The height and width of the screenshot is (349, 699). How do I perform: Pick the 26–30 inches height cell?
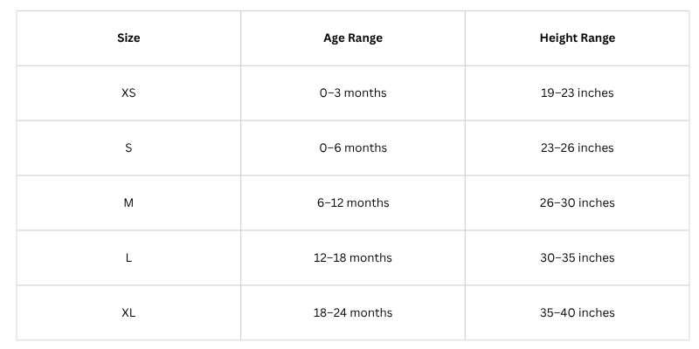(577, 203)
